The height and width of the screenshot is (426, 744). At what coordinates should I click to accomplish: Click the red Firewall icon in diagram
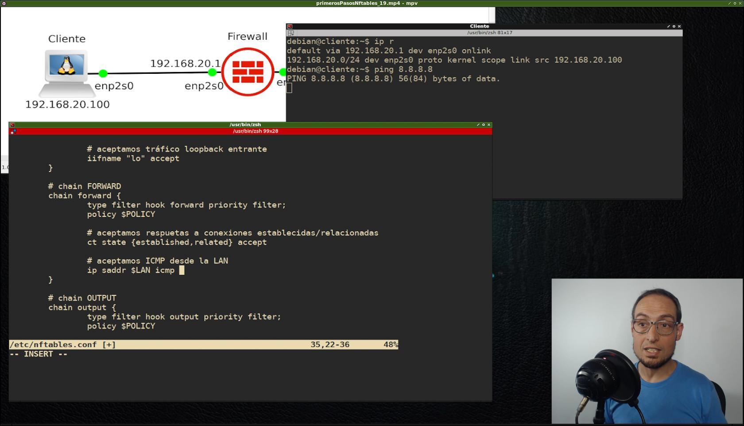pyautogui.click(x=248, y=72)
